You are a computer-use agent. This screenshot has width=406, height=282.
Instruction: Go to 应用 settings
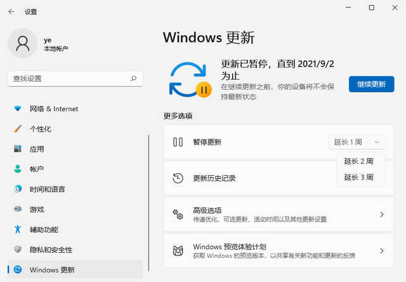pyautogui.click(x=75, y=149)
